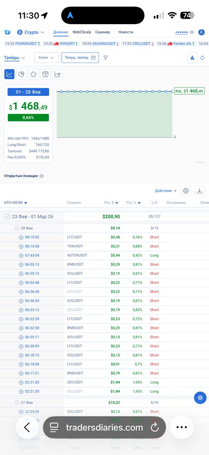Select the star view icon

point(33,74)
